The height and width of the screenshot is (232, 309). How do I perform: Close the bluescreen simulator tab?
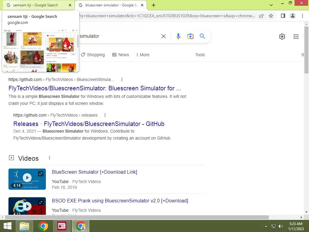point(142,5)
